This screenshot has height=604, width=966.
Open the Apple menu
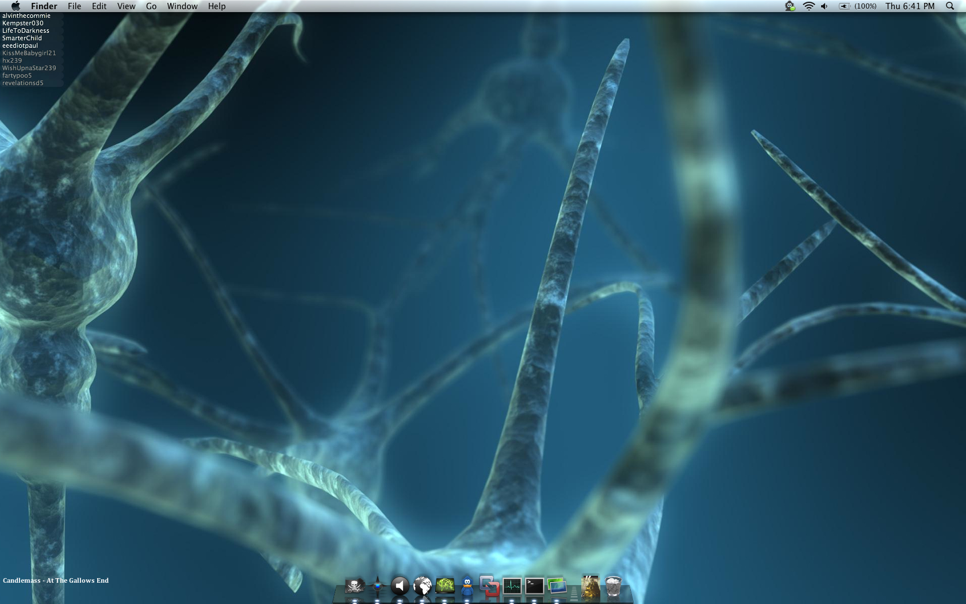point(16,6)
